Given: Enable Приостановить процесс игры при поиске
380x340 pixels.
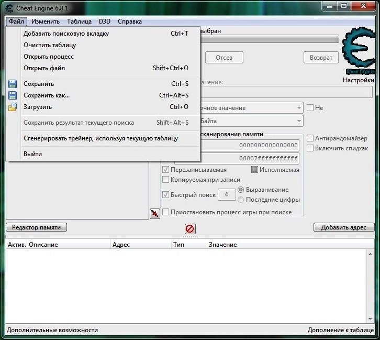Looking at the screenshot, I should 165,212.
